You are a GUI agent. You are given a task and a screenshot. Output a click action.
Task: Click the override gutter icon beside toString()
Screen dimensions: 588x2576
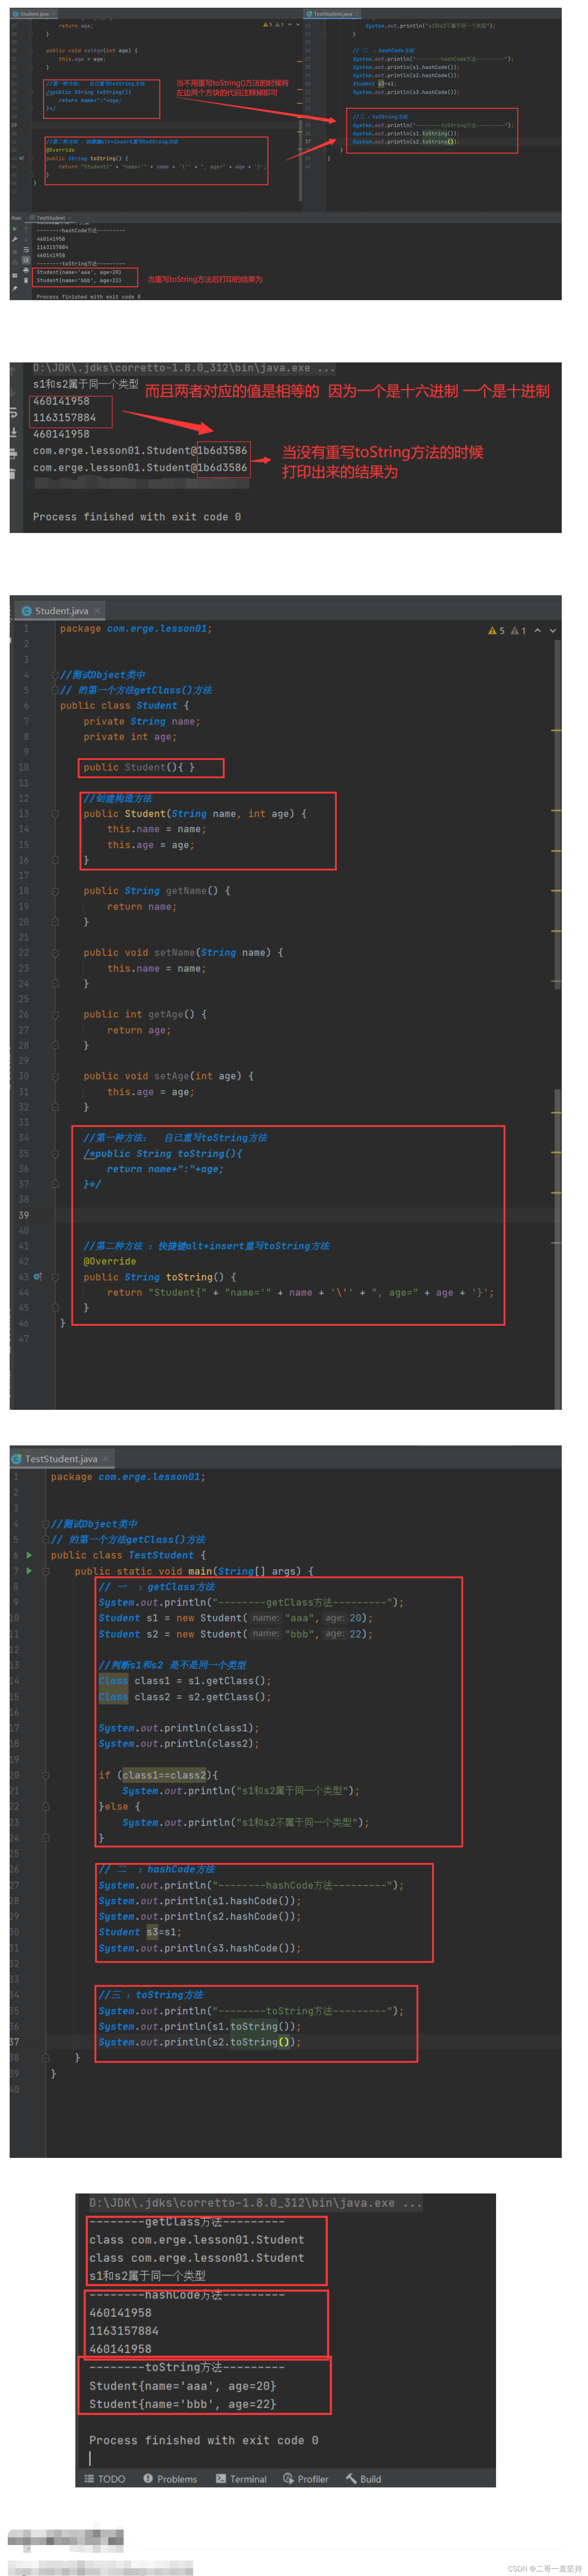(38, 1277)
